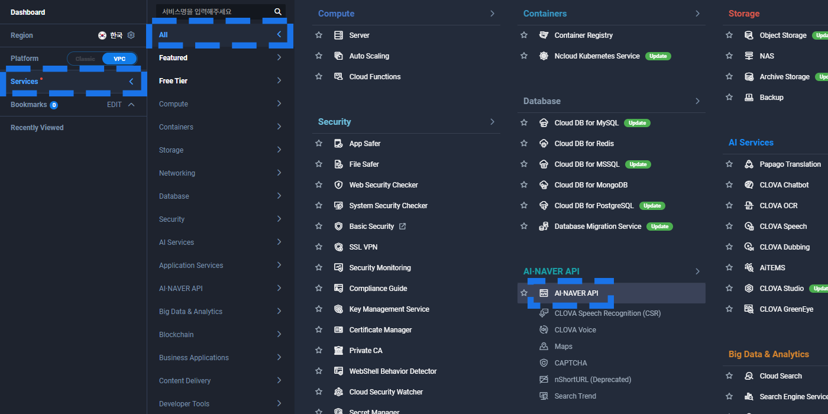828x414 pixels.
Task: Open the Papago Translation icon
Action: [749, 164]
